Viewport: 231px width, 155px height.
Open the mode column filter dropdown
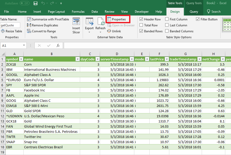tap(147, 59)
